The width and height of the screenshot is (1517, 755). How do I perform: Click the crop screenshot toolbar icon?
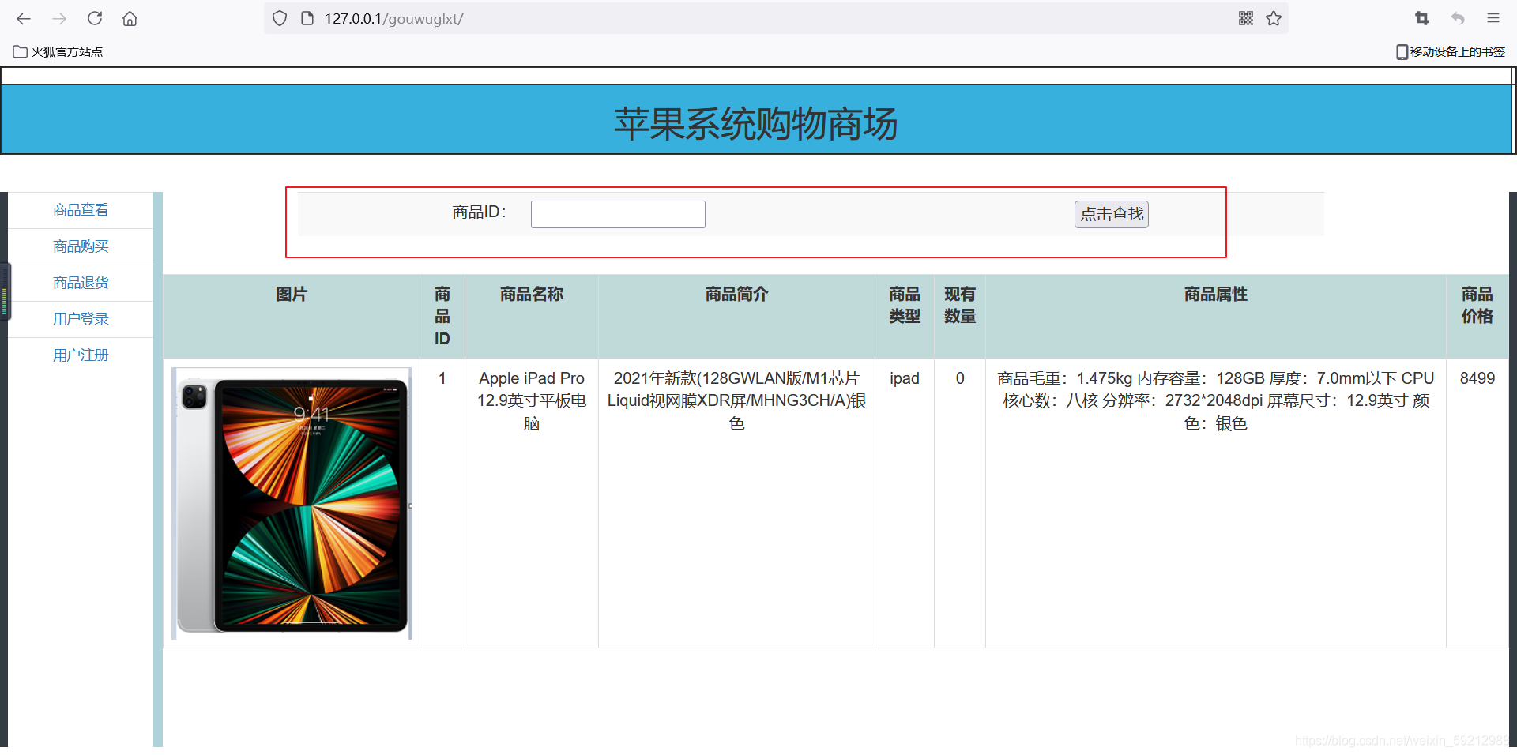(1422, 18)
